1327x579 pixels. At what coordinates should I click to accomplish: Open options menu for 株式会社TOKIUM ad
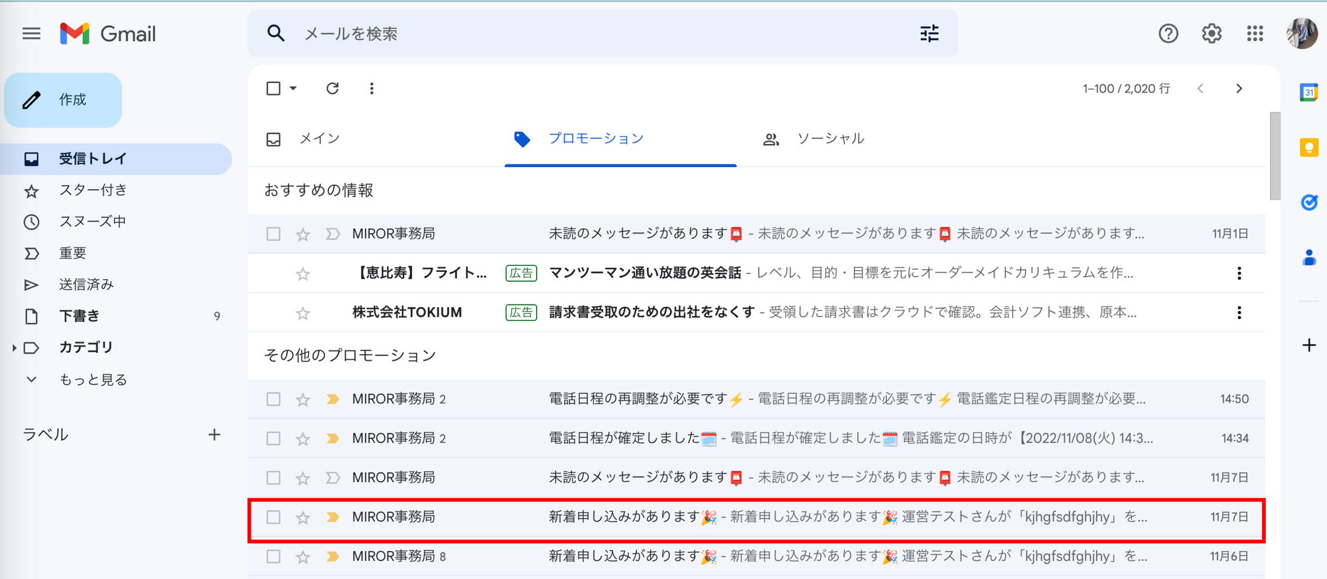click(x=1239, y=312)
